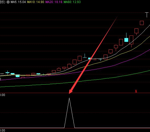Select the large cyan candle on left side
Screen dimensions: 150x132
[17, 76]
